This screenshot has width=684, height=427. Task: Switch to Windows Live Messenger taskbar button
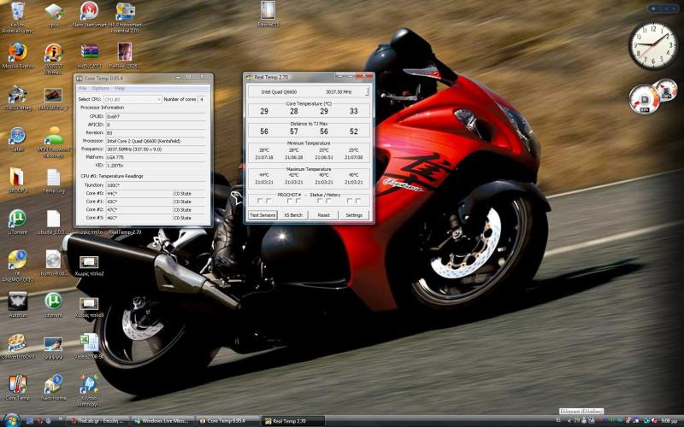(162, 421)
